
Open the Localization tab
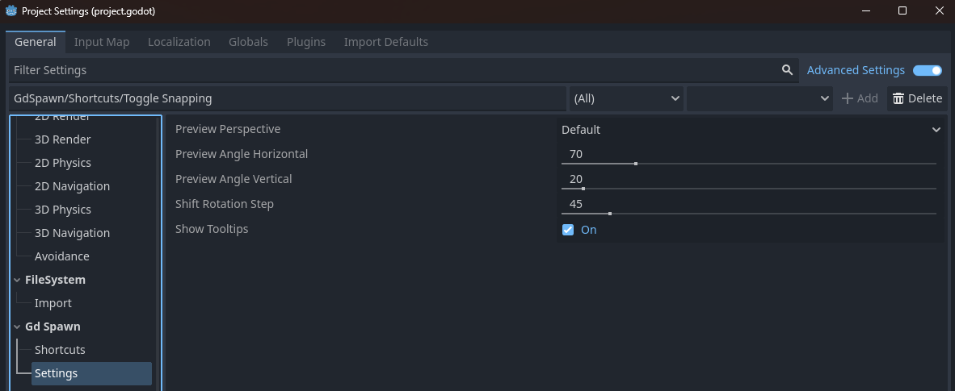pyautogui.click(x=179, y=42)
